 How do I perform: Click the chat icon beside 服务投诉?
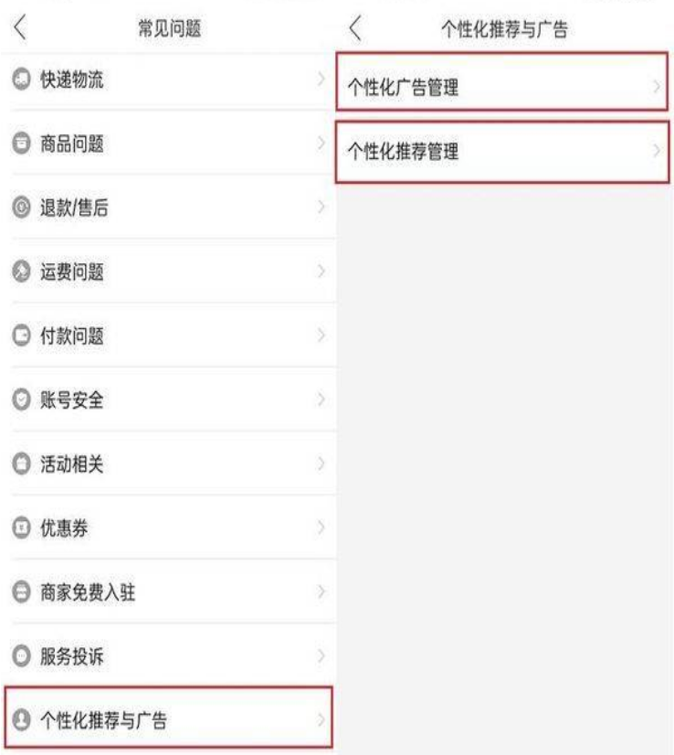tap(21, 655)
